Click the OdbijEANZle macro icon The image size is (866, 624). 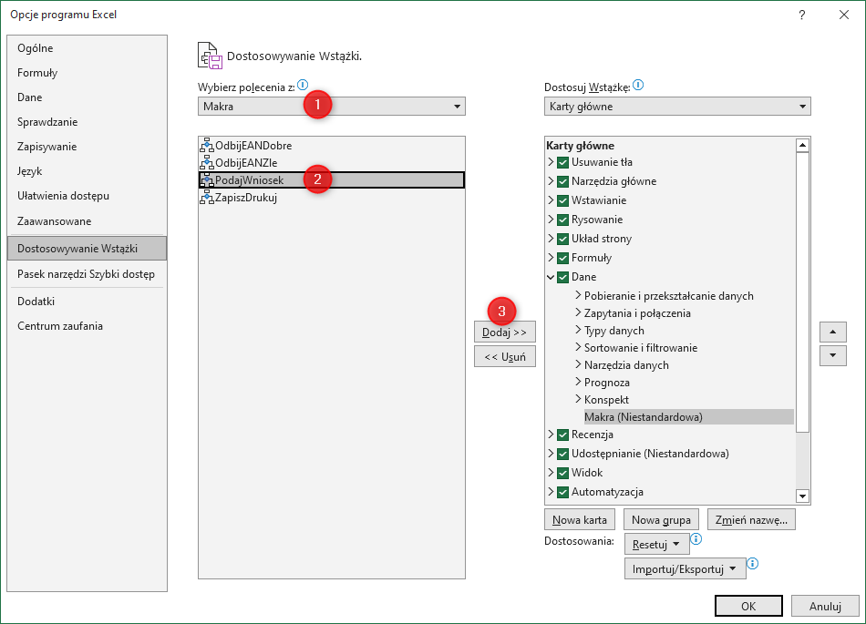[206, 162]
